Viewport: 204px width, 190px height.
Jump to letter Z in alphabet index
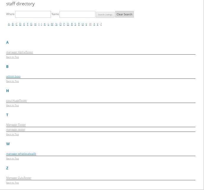(101, 24)
